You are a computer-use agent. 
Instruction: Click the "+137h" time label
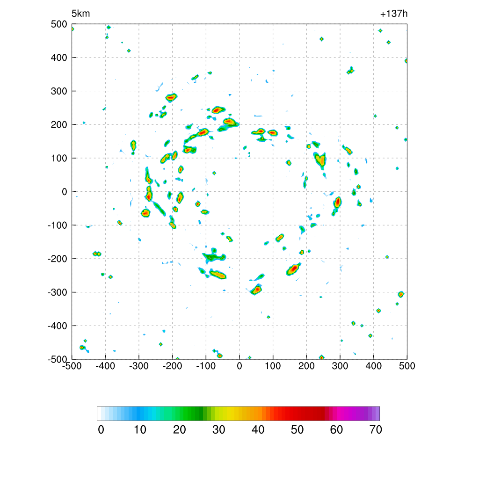click(394, 14)
